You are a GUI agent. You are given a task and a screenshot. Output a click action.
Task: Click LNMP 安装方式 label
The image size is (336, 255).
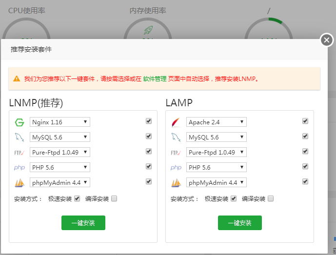28,199
